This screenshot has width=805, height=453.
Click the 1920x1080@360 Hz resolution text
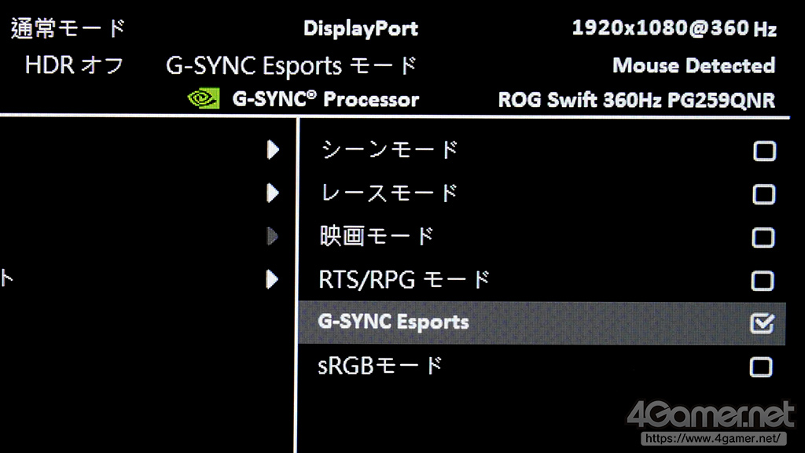click(674, 29)
